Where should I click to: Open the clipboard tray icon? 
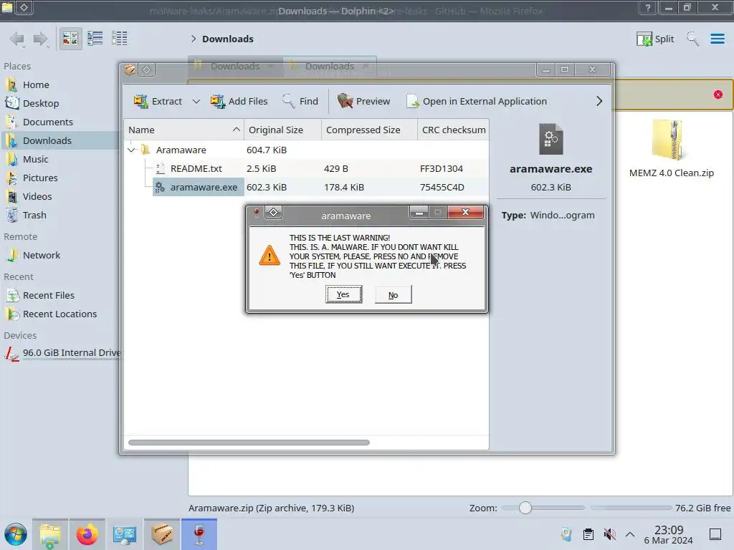coord(588,534)
